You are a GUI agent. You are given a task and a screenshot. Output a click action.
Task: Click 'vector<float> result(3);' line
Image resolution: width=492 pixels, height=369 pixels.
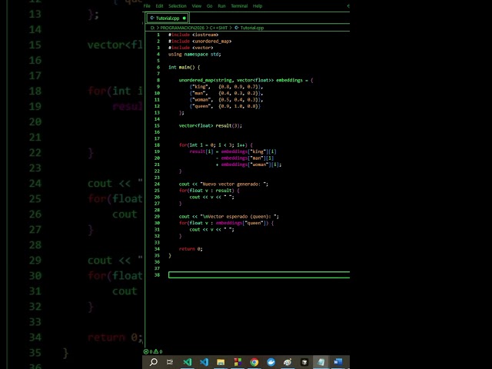pos(210,125)
